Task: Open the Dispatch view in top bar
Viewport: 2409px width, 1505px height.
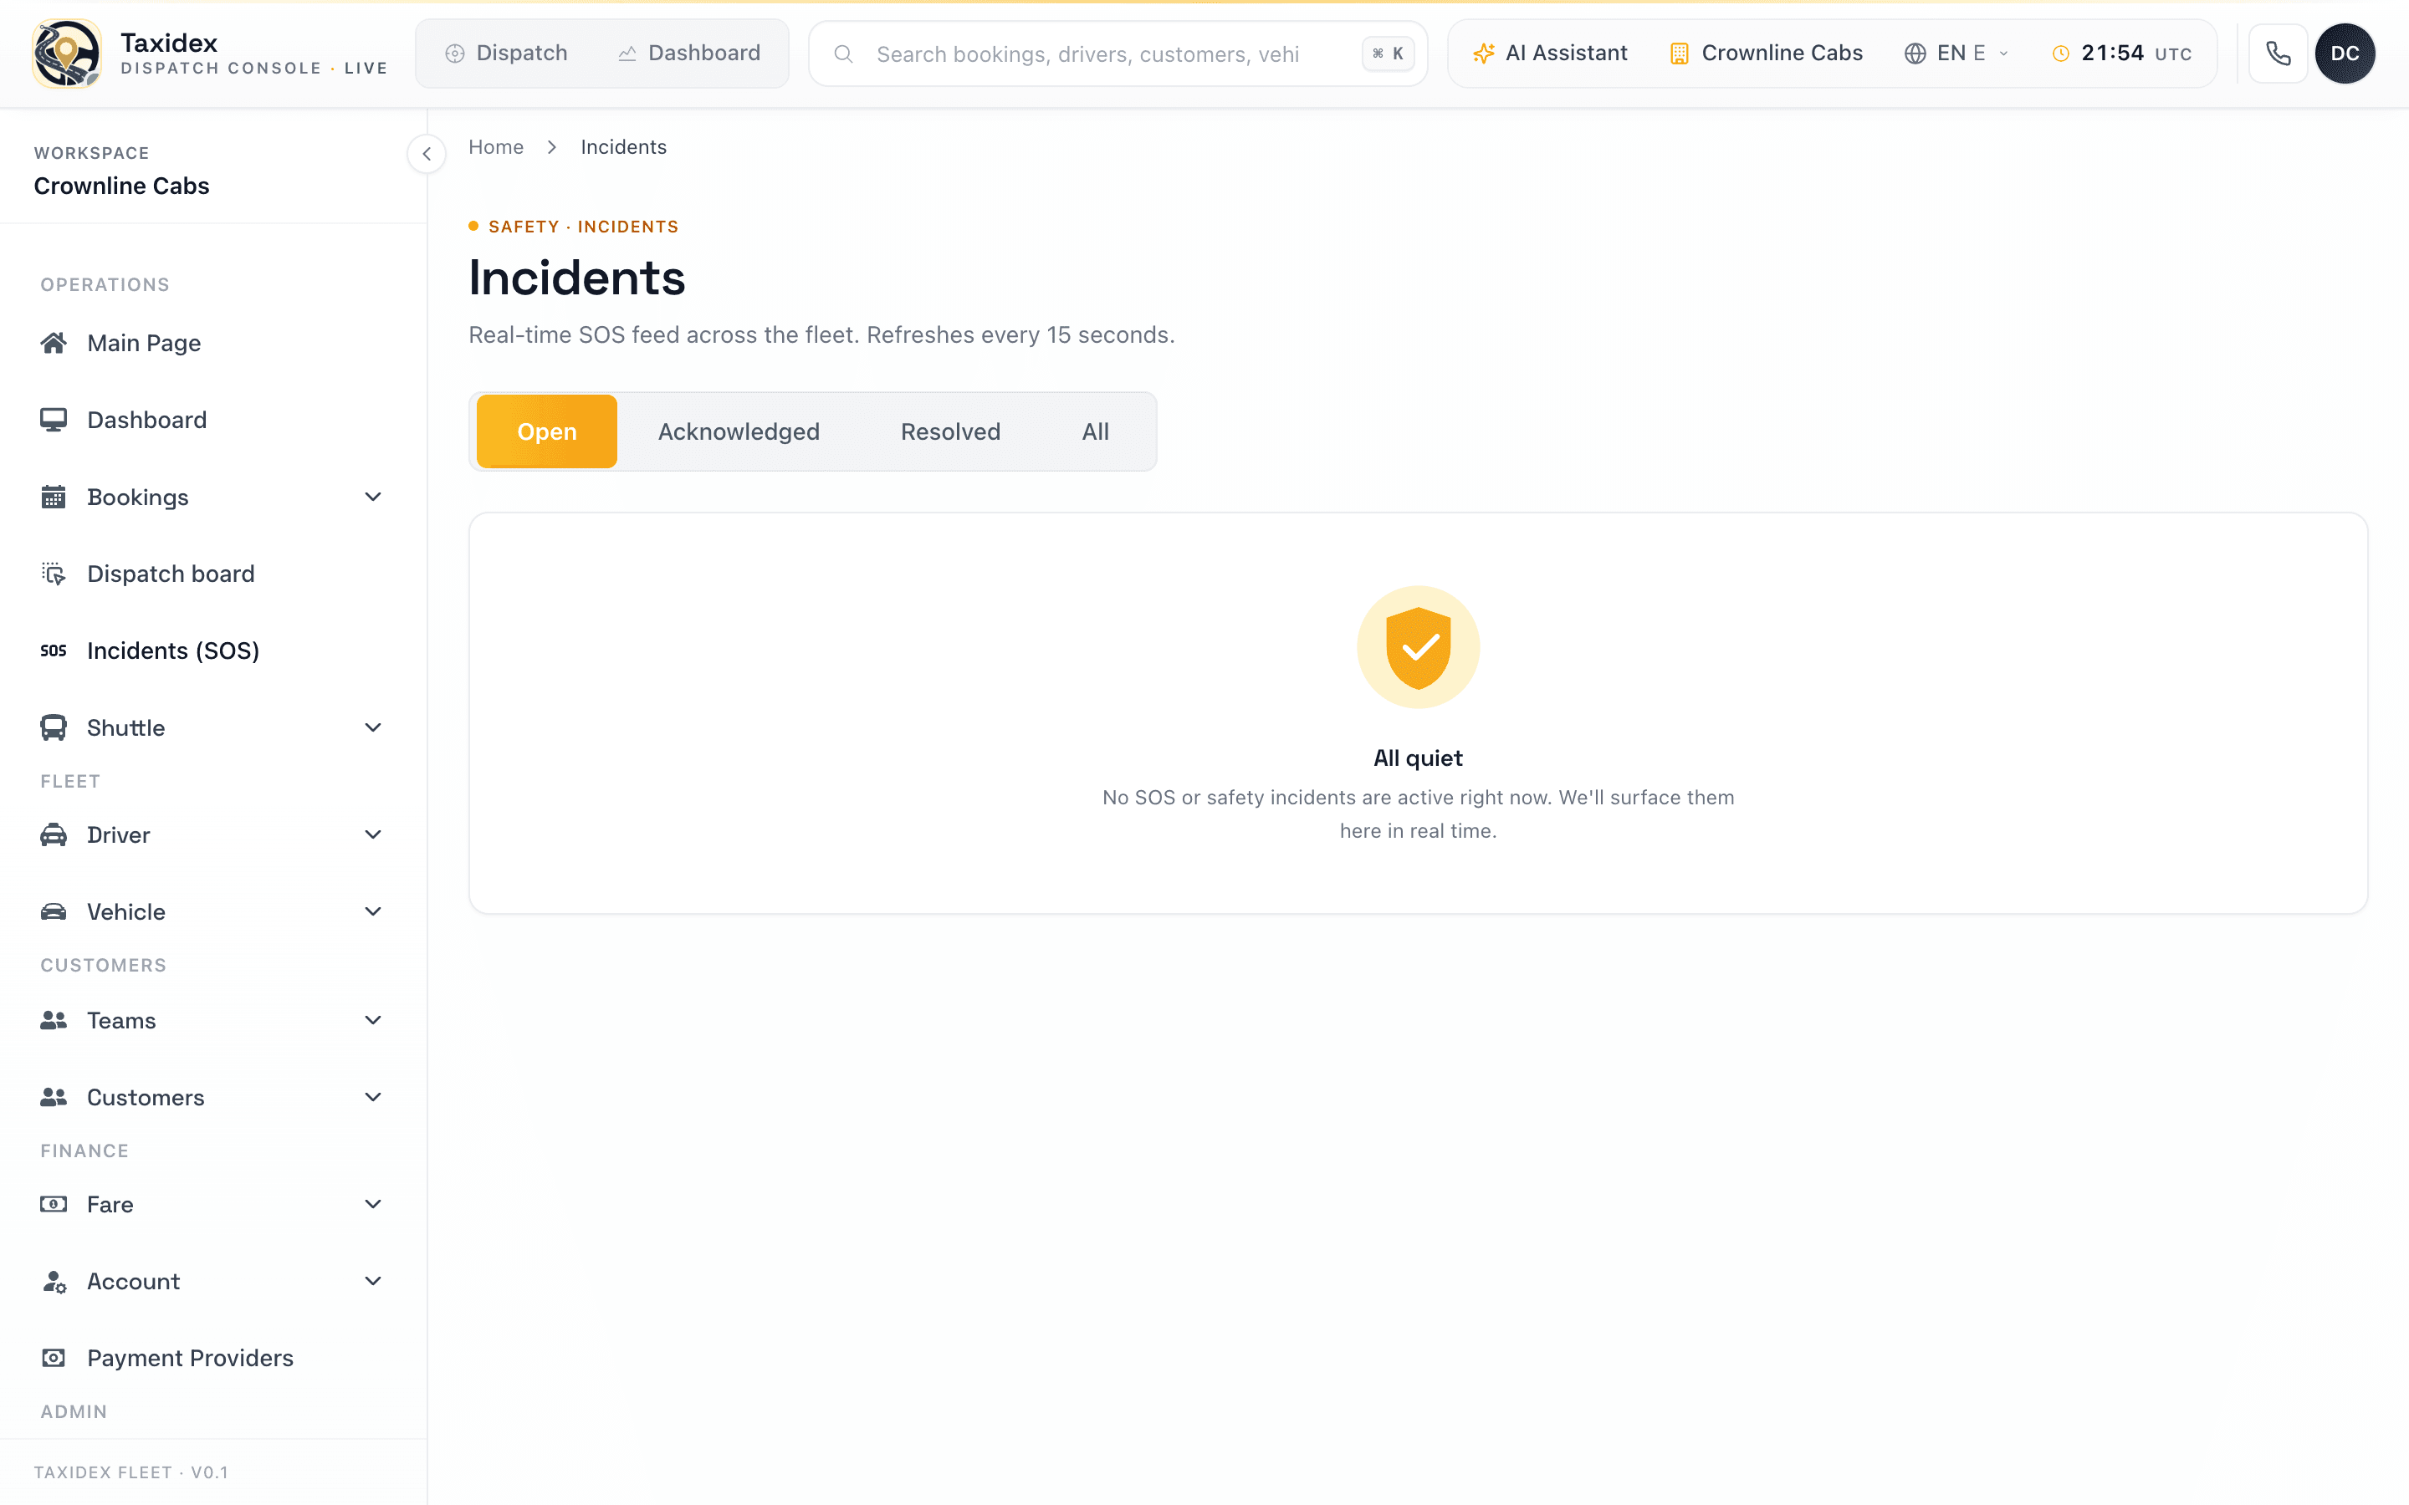Action: 506,54
